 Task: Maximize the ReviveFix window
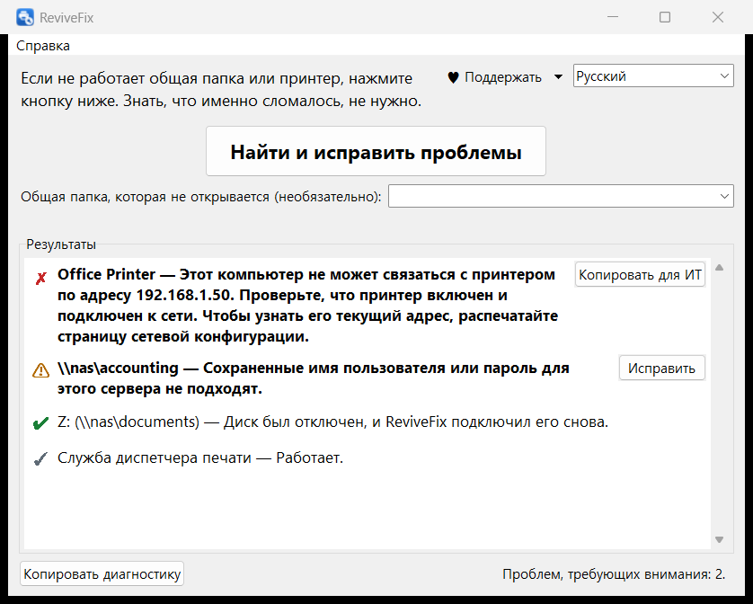click(x=665, y=17)
